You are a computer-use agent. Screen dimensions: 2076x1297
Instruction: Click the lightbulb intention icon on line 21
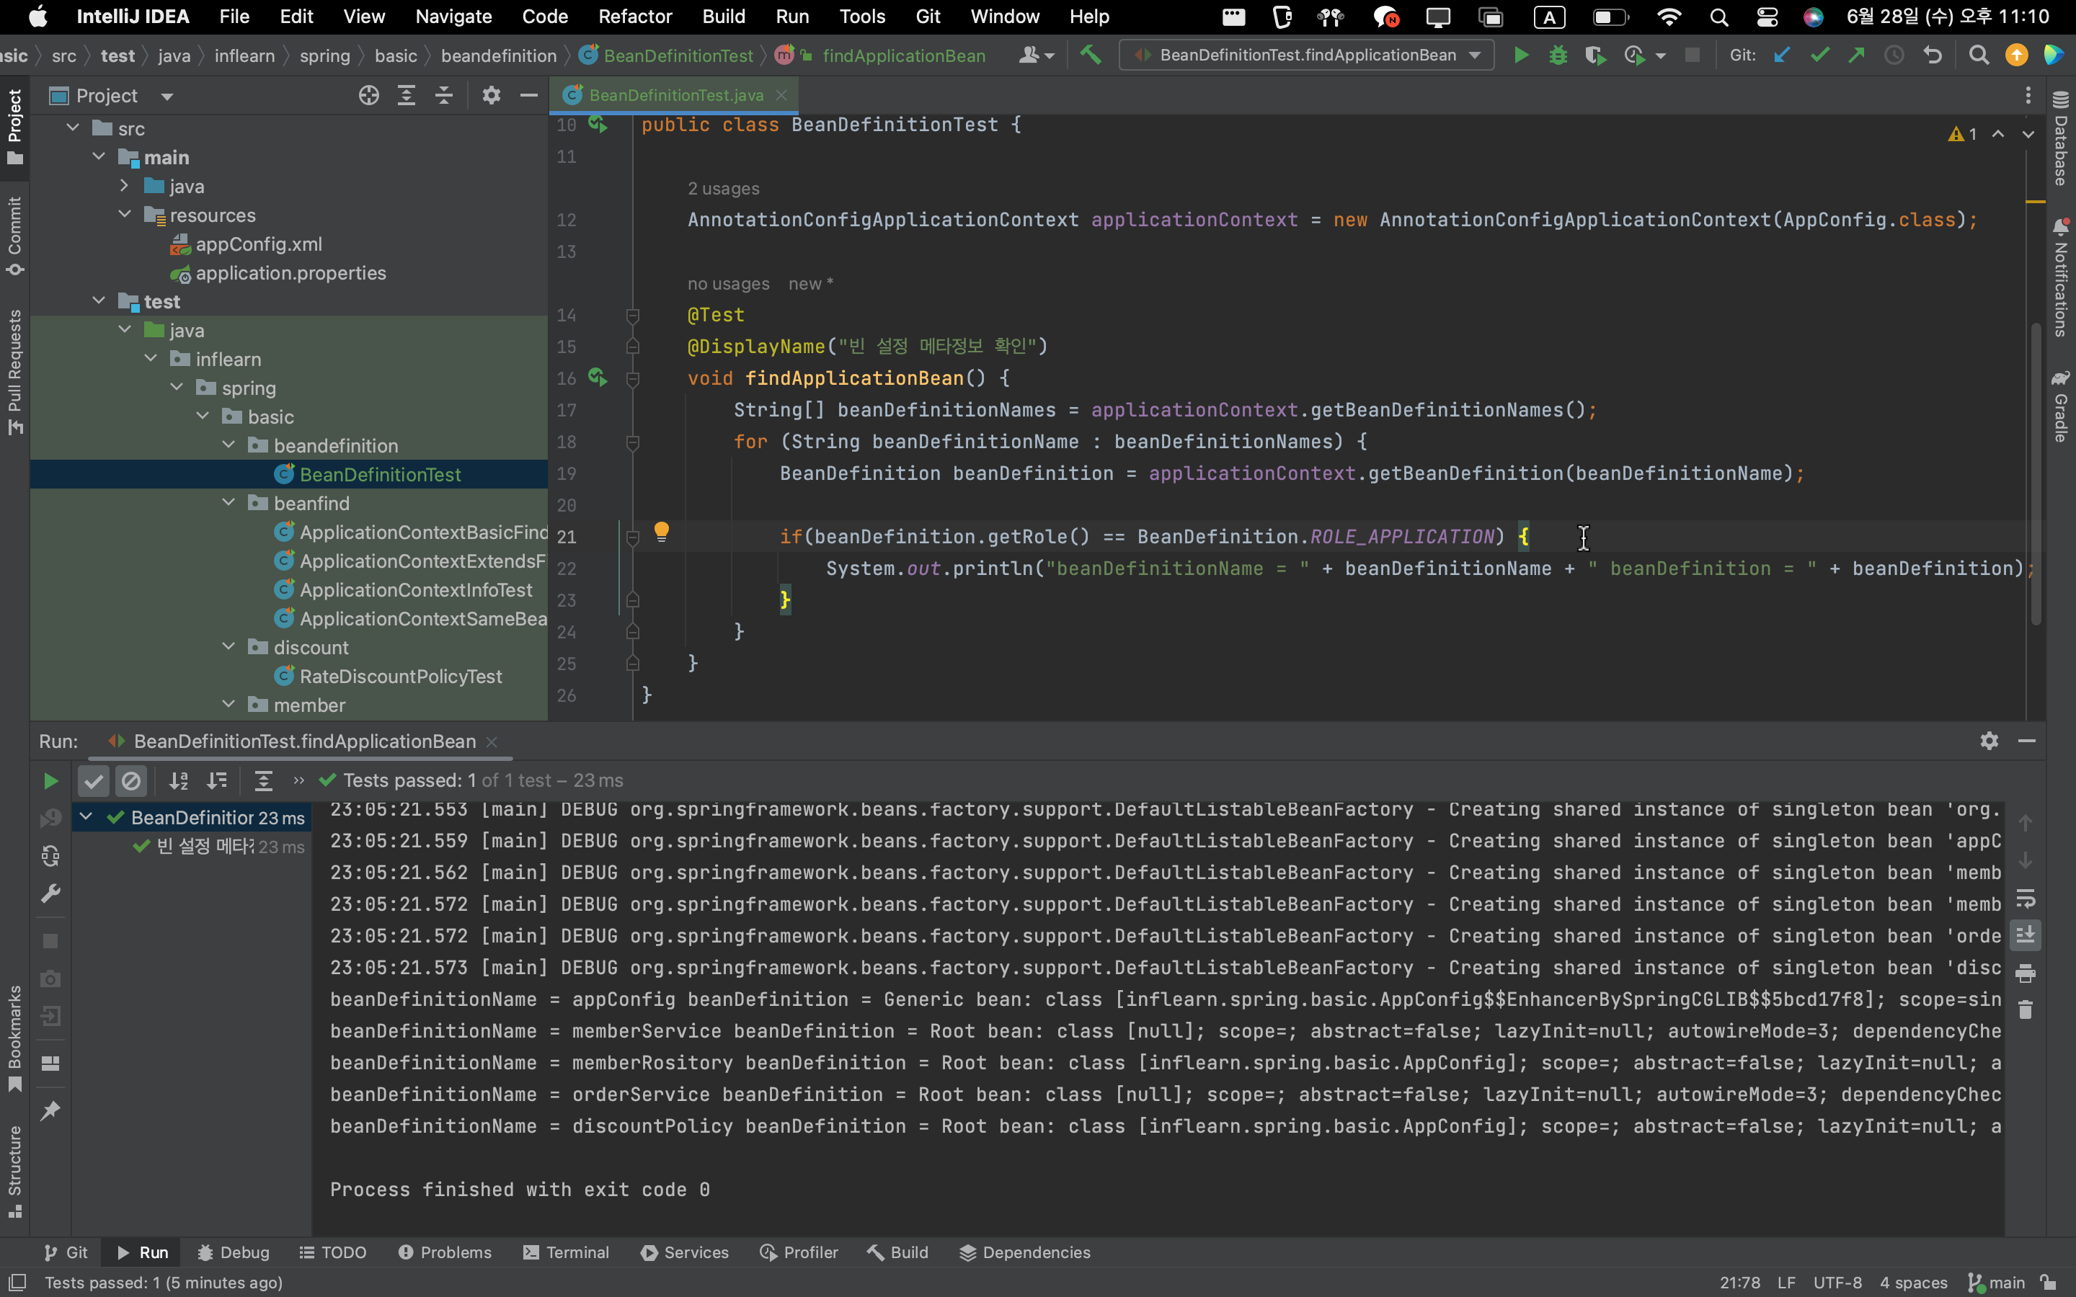pyautogui.click(x=662, y=532)
